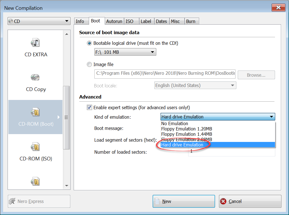The height and width of the screenshot is (215, 289).
Task: Switch to the Info tab
Action: coord(81,21)
